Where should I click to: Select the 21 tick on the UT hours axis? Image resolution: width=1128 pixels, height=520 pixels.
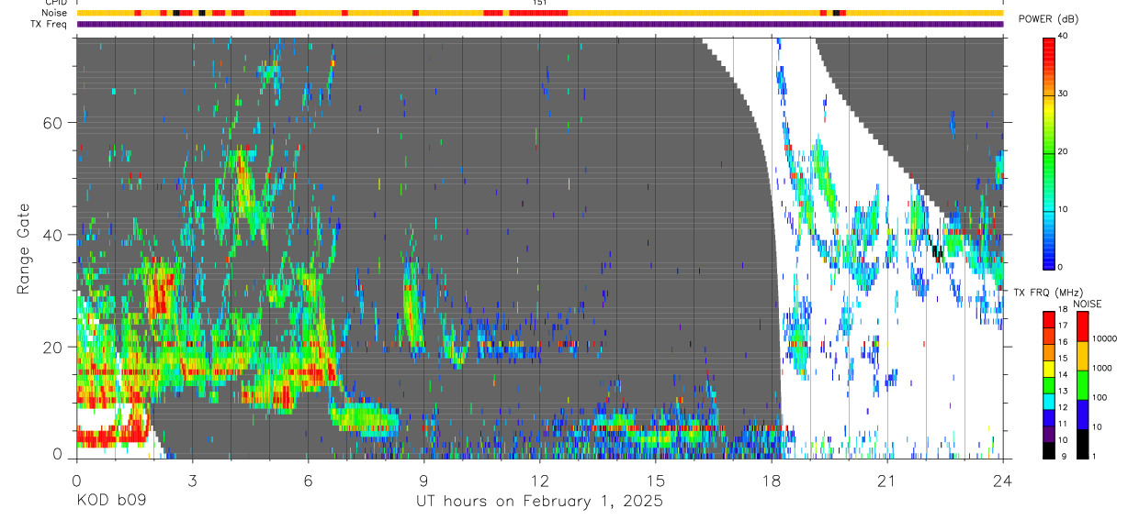pyautogui.click(x=887, y=480)
